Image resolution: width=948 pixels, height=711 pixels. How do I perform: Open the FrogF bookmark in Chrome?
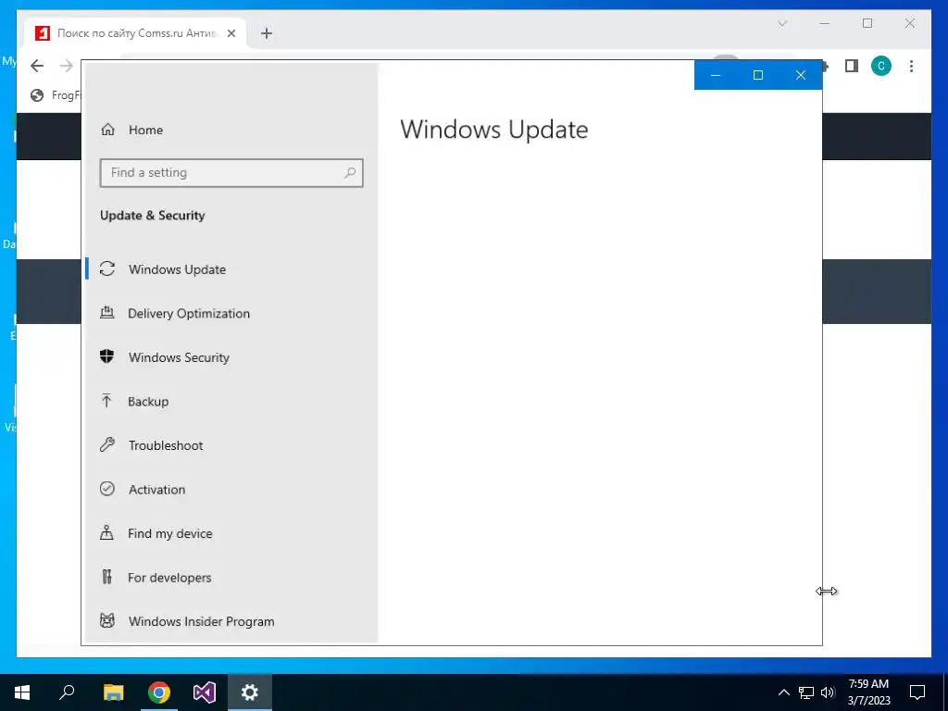[x=55, y=95]
